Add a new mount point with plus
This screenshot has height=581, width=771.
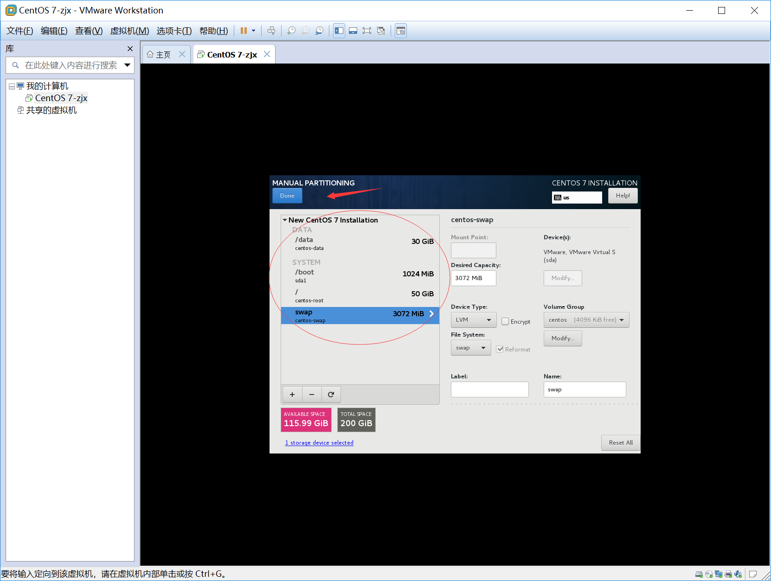(x=292, y=395)
